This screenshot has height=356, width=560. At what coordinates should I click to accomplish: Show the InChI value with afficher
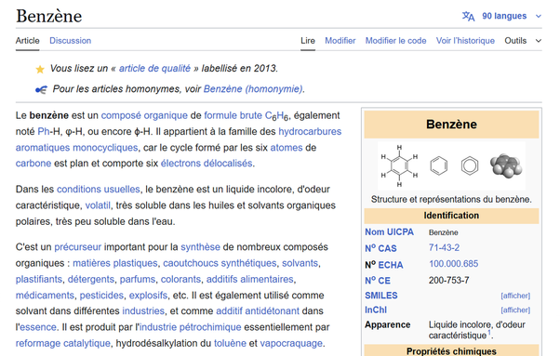515,310
